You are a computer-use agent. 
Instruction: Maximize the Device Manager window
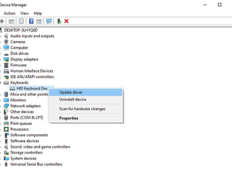[220, 5]
